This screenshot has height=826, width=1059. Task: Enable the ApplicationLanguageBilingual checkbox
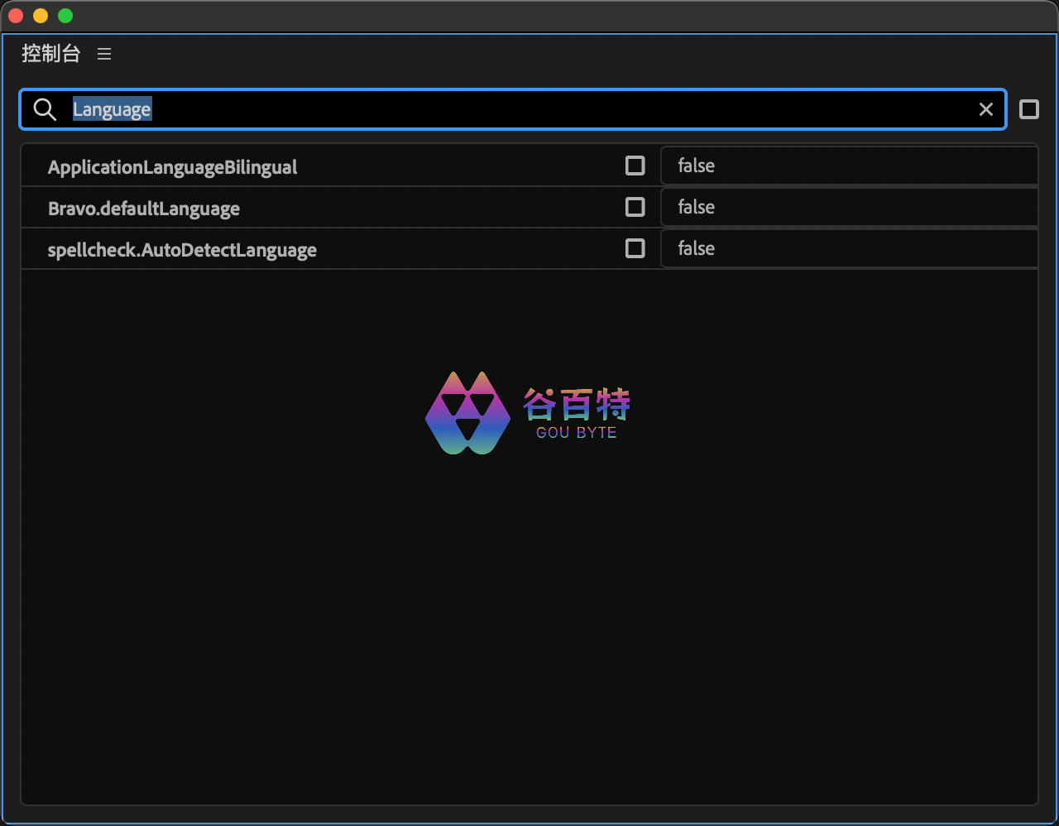[635, 166]
